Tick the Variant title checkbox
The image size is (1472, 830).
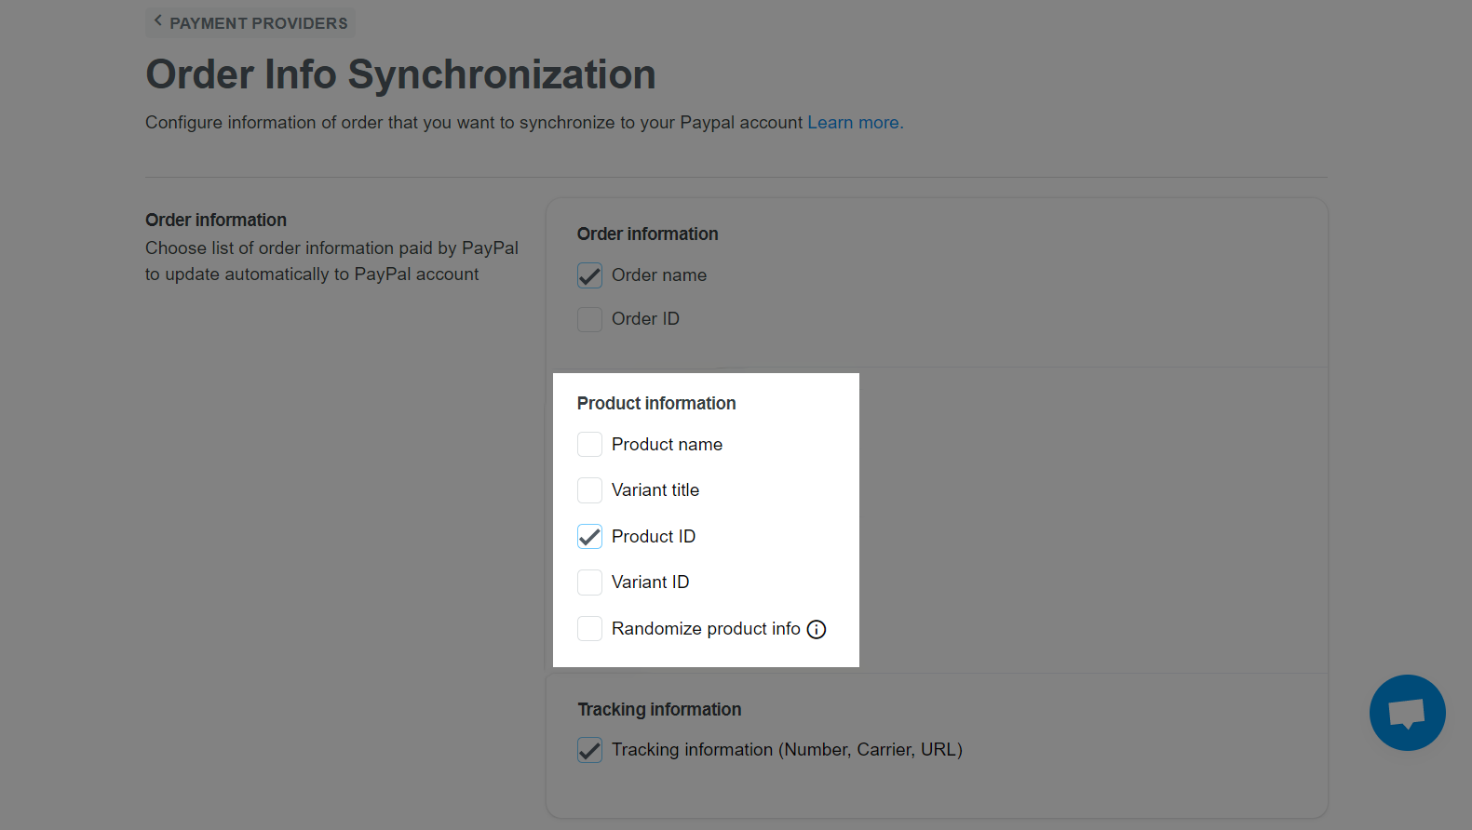coord(589,490)
